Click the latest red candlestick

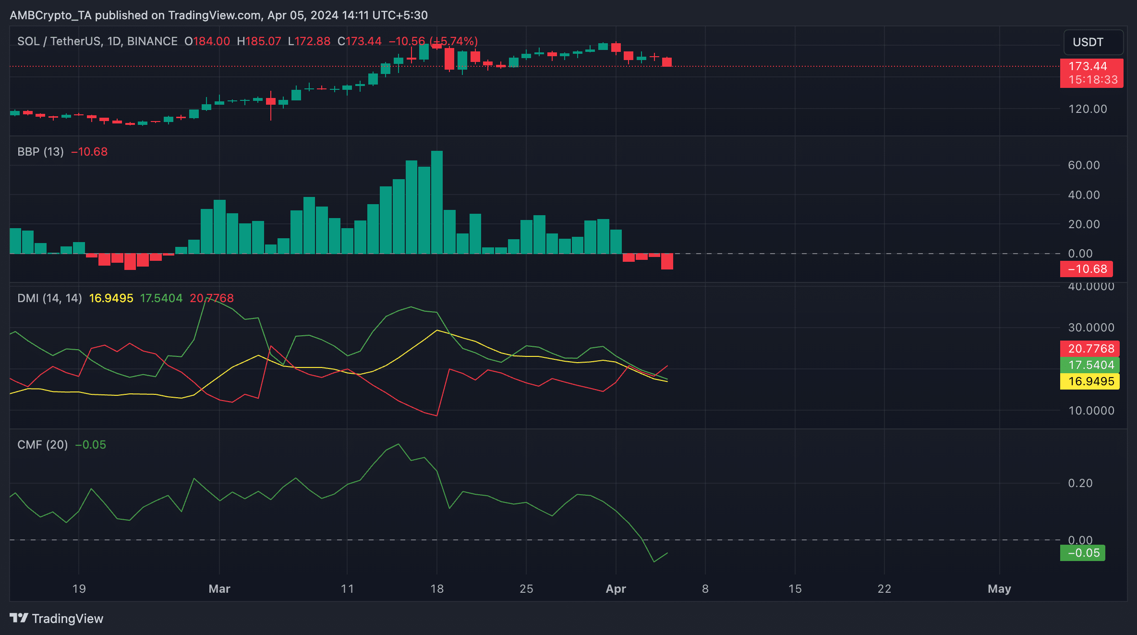coord(667,62)
